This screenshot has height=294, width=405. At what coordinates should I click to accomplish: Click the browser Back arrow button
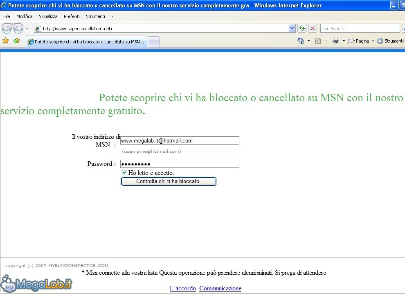click(7, 28)
